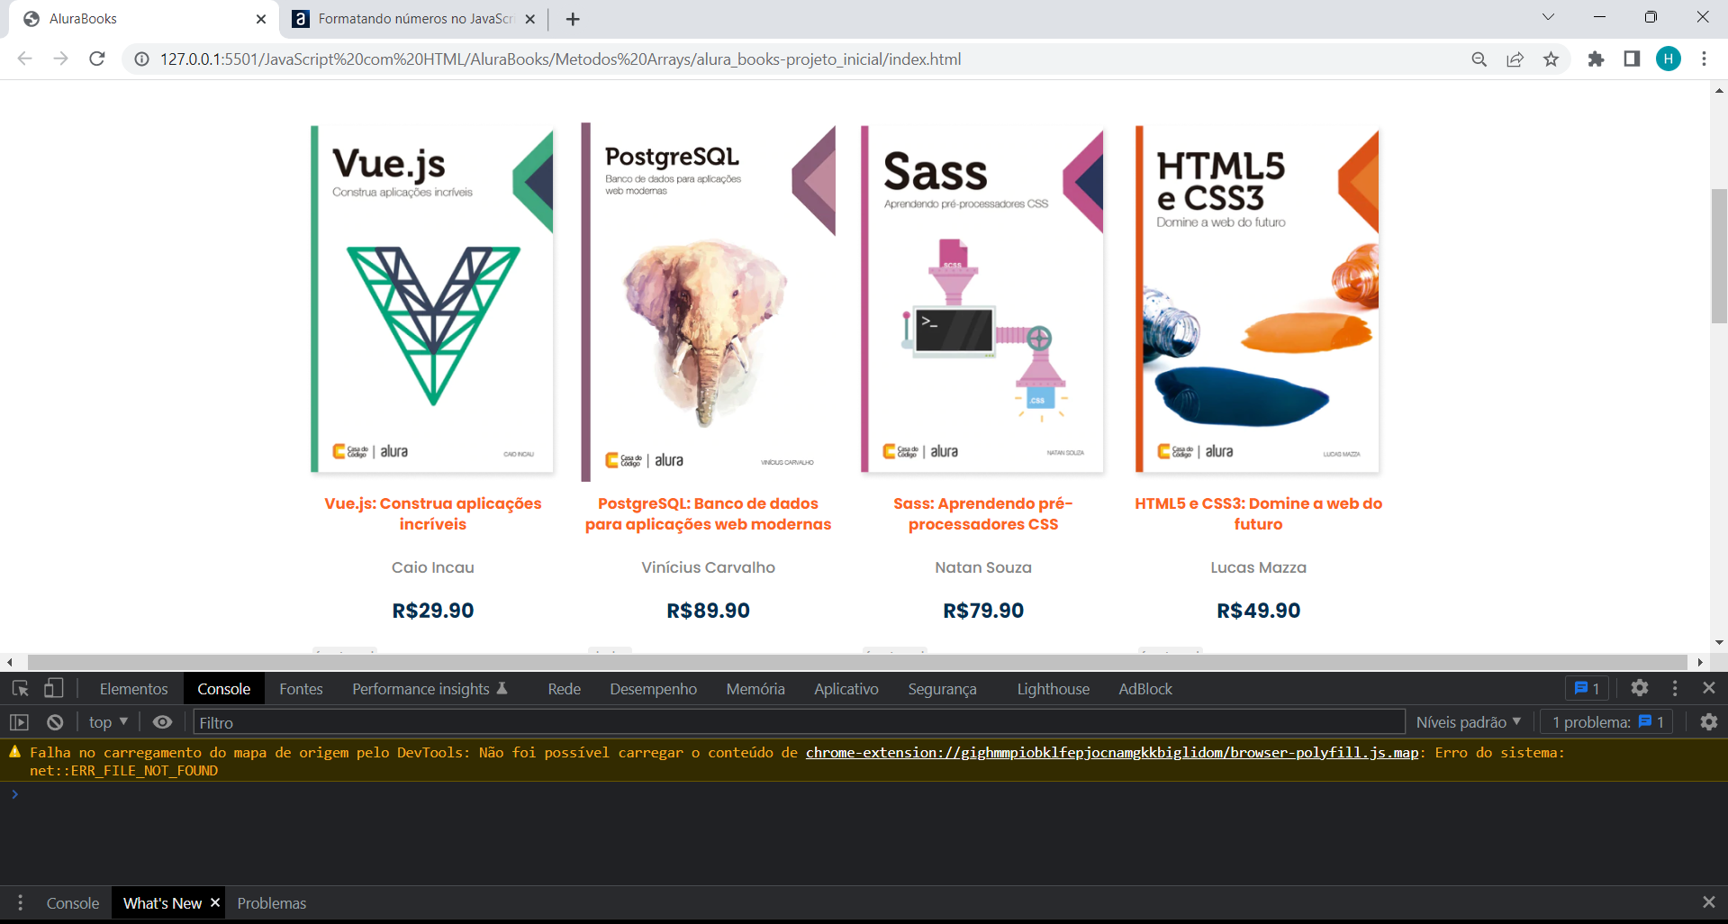Open the extensions puzzle icon
Screen dimensions: 1728x924
[1596, 59]
